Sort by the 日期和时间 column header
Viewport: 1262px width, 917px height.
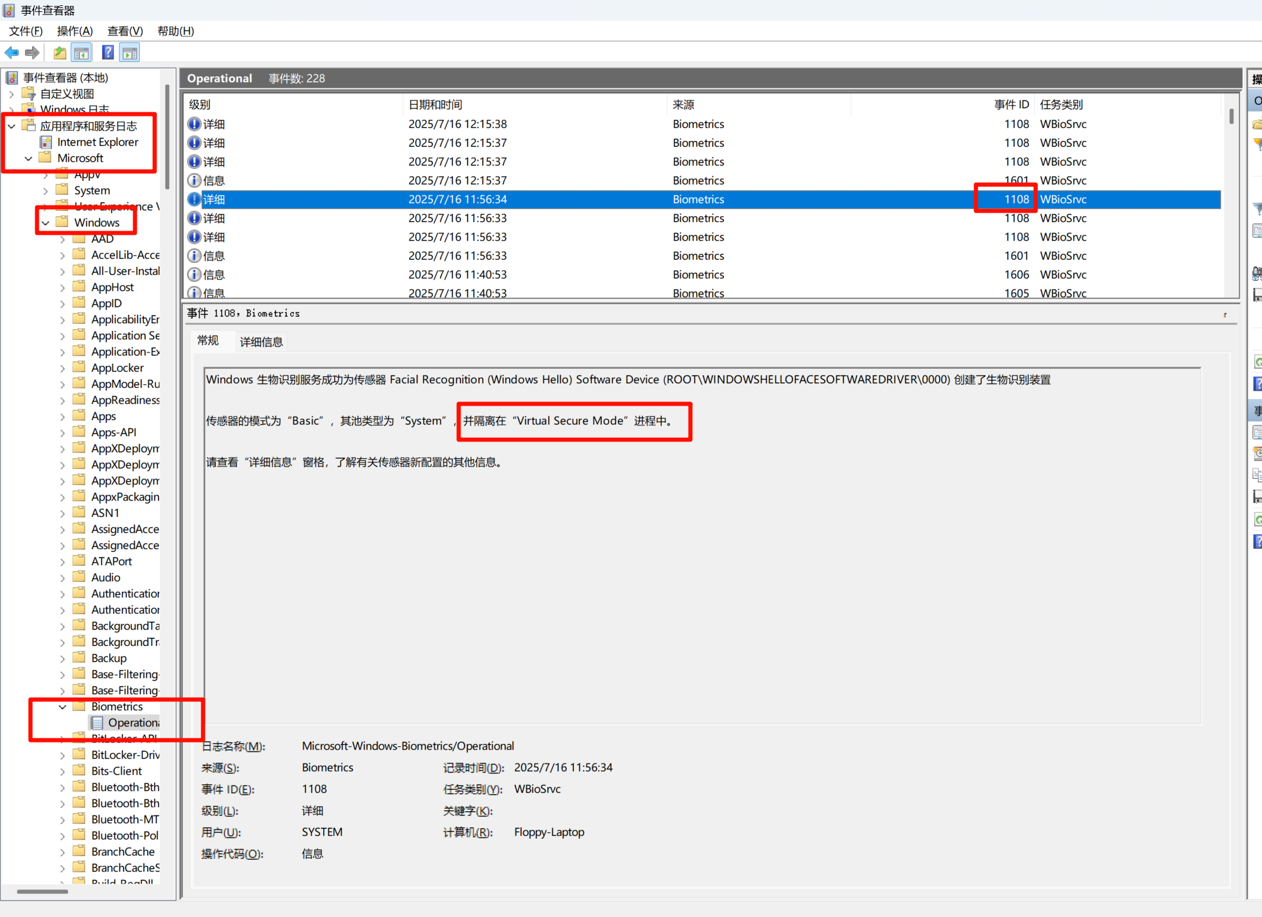pos(435,105)
